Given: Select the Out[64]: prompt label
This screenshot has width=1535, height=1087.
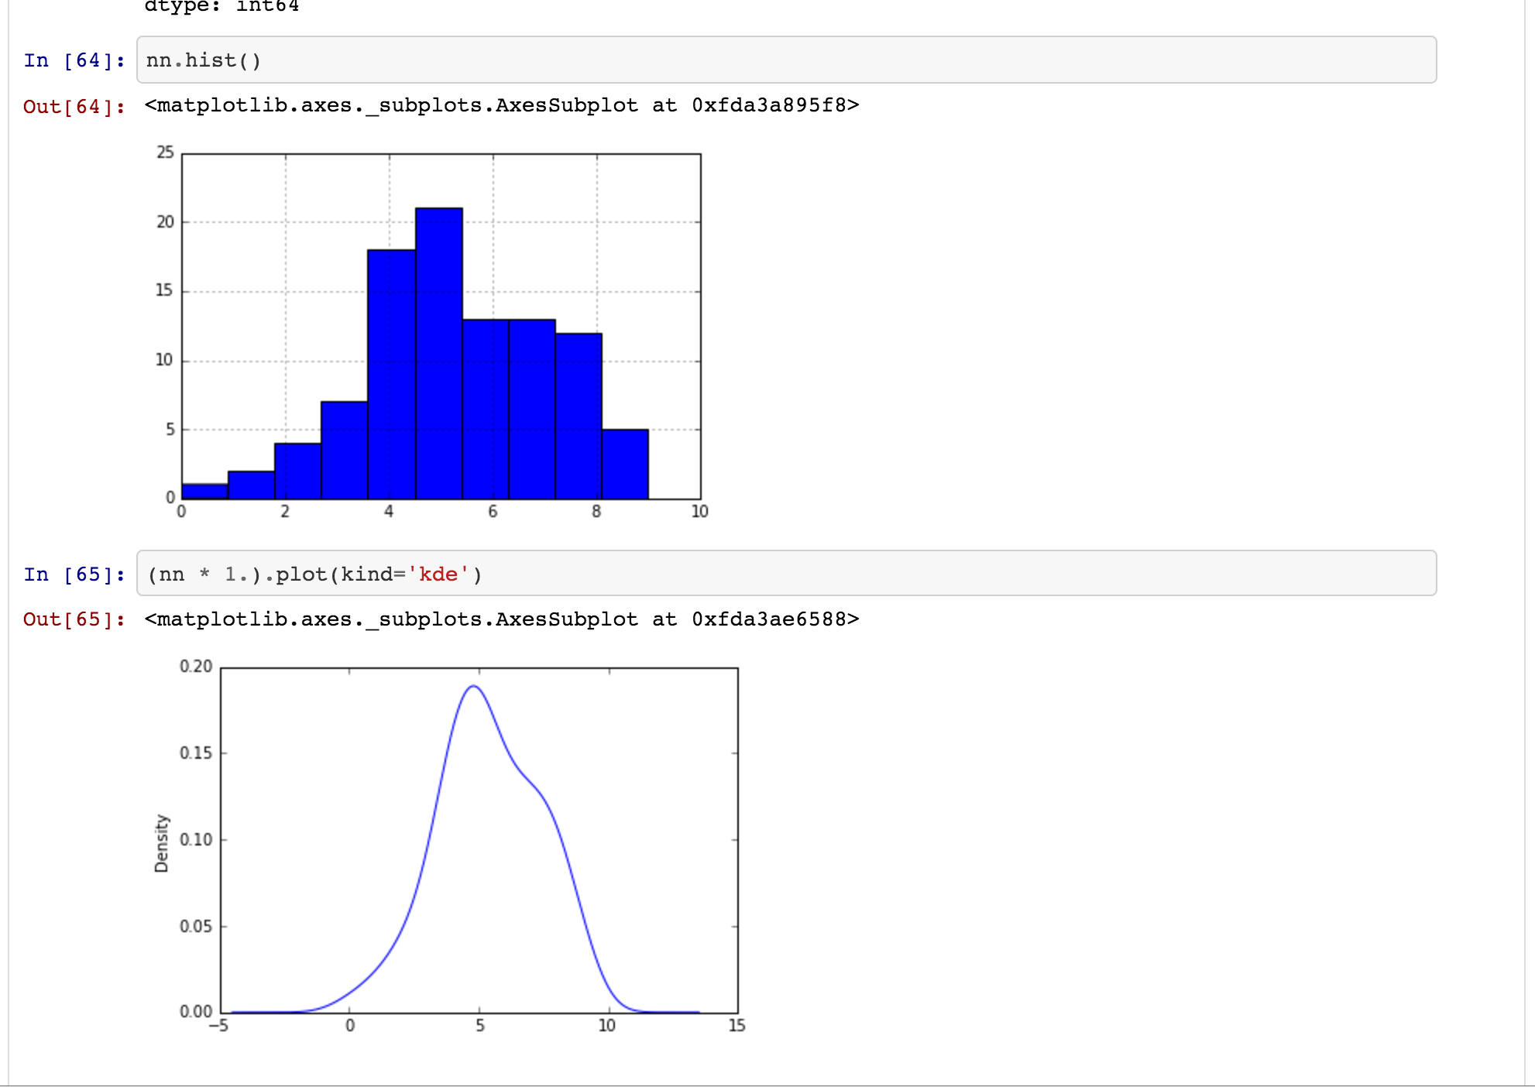Looking at the screenshot, I should click(x=74, y=107).
